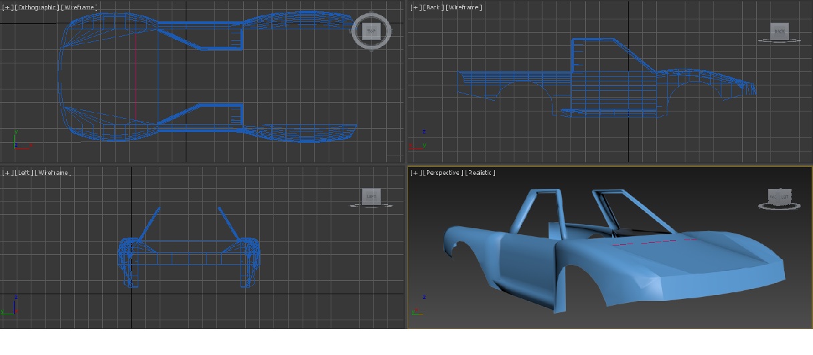This screenshot has width=813, height=355.
Task: Select the car wireframe in the Left viewport
Action: pyautogui.click(x=190, y=247)
